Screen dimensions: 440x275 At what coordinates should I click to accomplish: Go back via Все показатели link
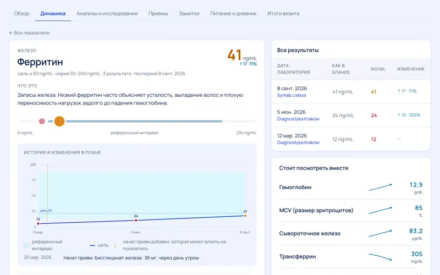coord(30,33)
